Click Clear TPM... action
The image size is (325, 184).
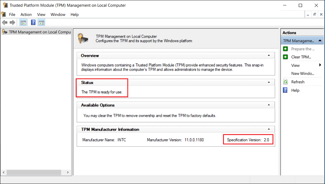click(x=301, y=57)
